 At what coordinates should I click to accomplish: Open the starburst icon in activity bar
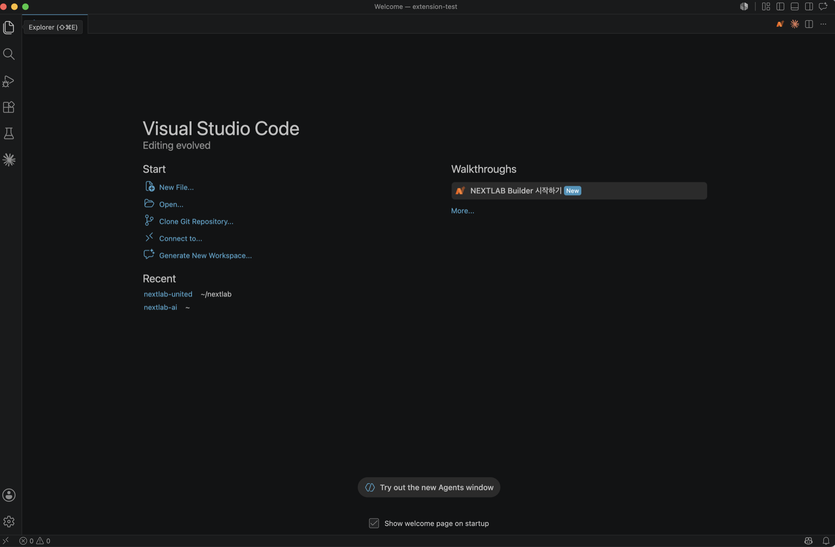point(9,160)
